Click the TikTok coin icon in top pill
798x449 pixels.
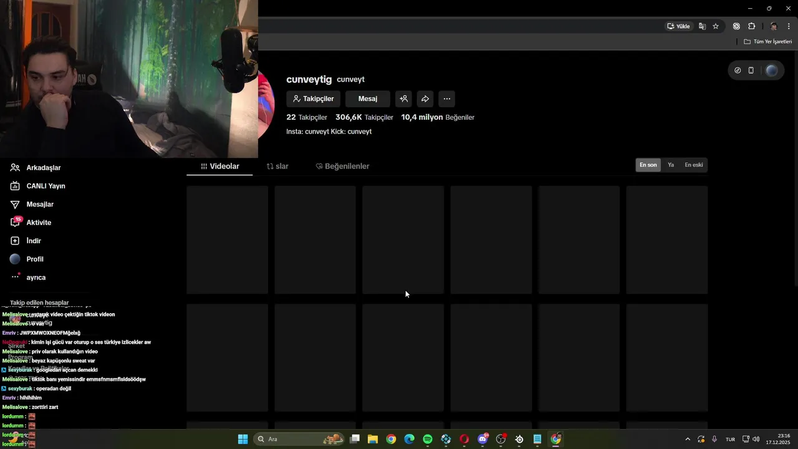738,70
